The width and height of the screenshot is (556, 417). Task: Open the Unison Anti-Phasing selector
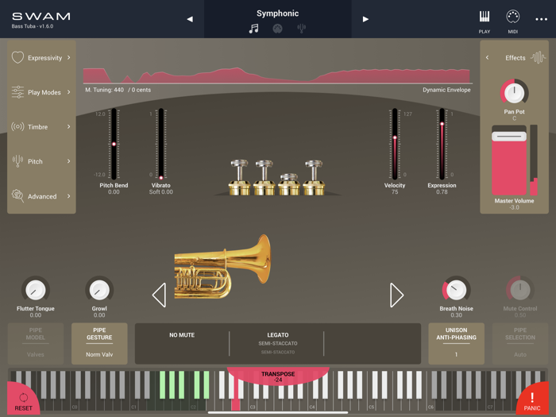coord(456,343)
